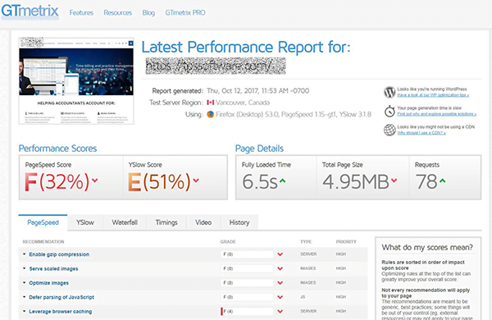Expand the Optimize images row triangle
Image resolution: width=492 pixels, height=320 pixels.
click(24, 282)
